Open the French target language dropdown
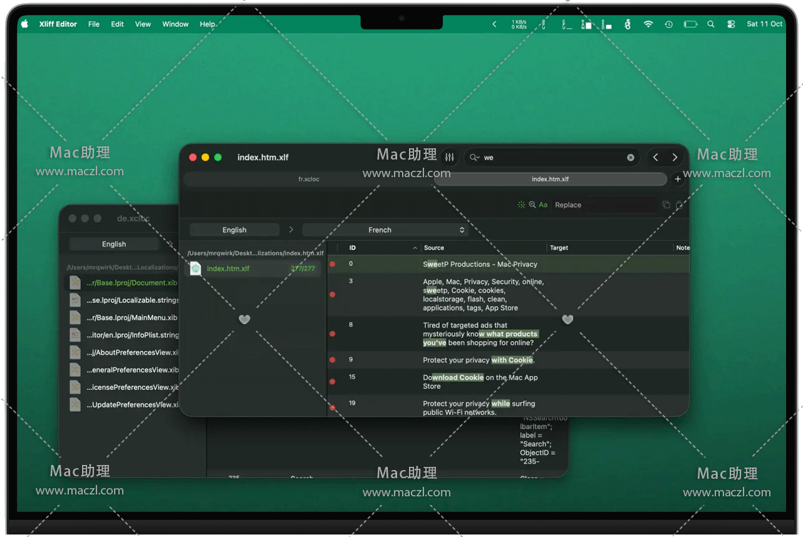 coord(385,230)
